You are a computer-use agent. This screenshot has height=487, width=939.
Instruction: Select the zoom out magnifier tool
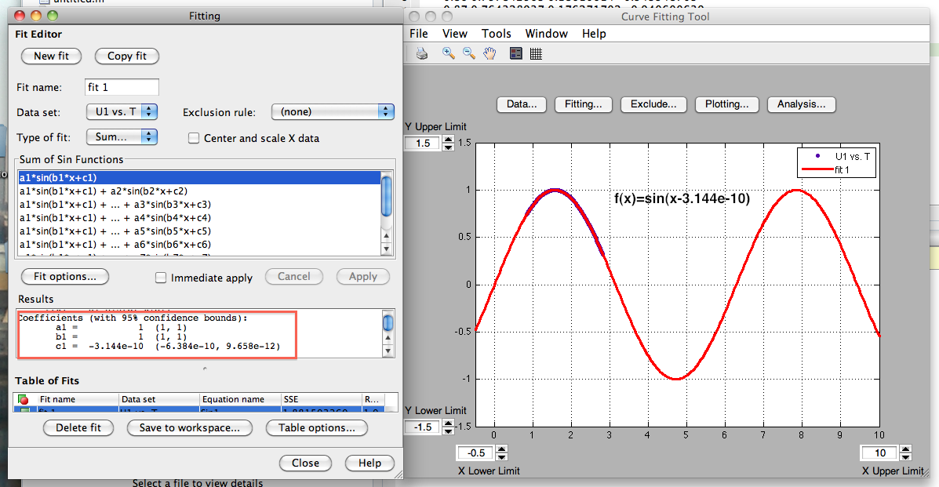coord(468,54)
